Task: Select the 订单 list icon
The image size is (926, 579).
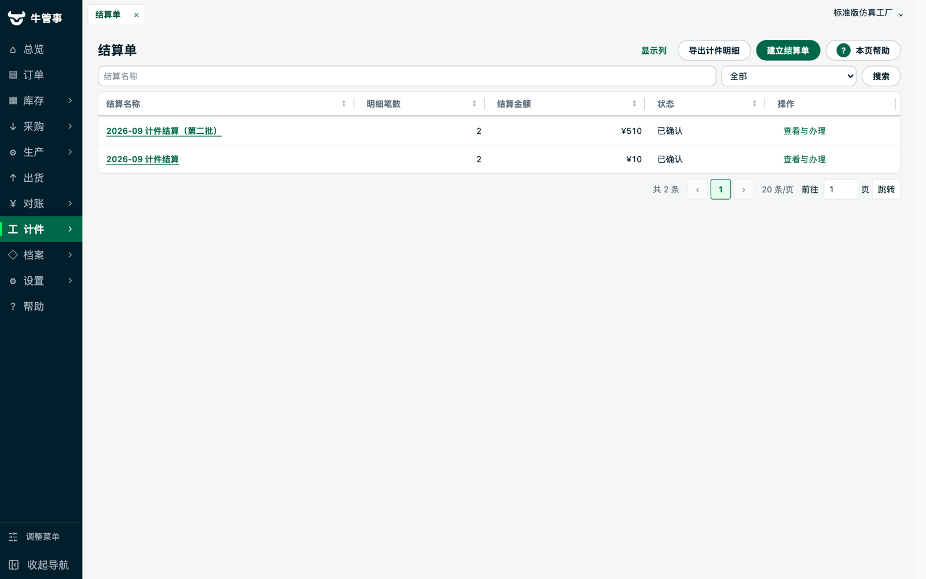Action: point(13,75)
